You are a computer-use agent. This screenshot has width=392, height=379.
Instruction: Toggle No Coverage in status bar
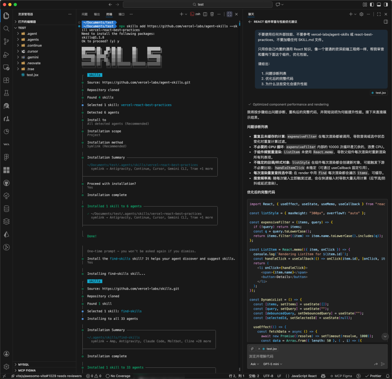(118, 376)
